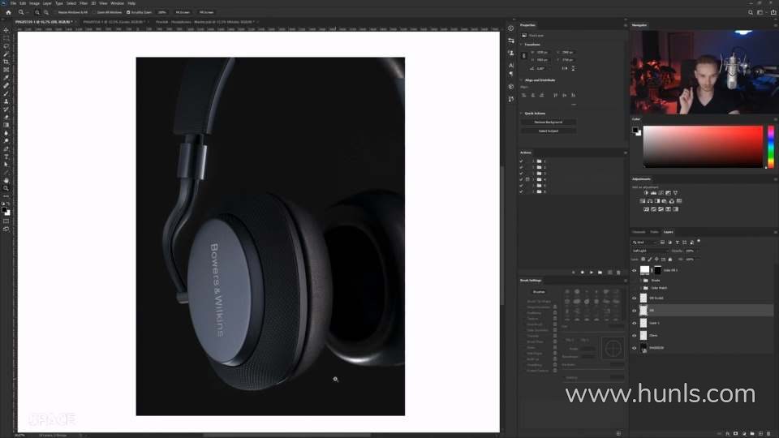Click the Fit Screen button
The image size is (779, 438).
pos(183,12)
